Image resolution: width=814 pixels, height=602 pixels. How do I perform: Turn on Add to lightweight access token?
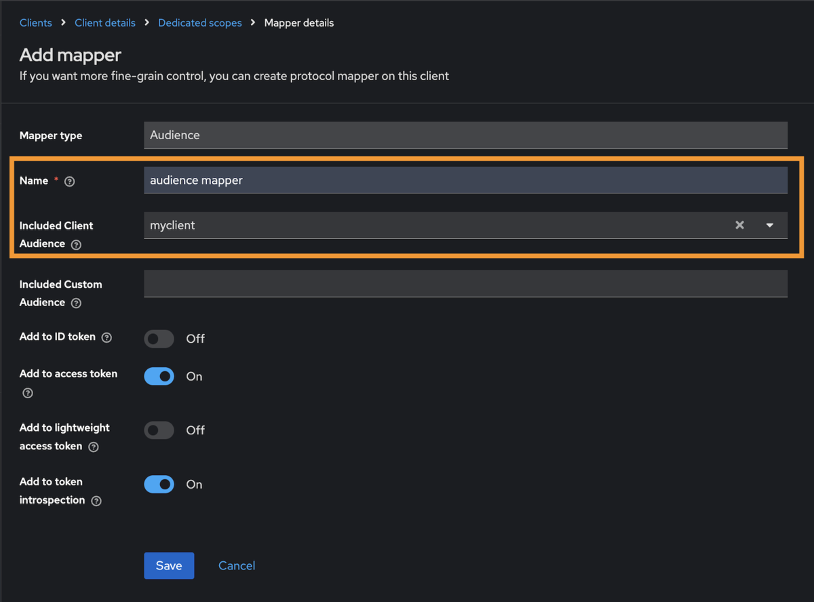159,430
